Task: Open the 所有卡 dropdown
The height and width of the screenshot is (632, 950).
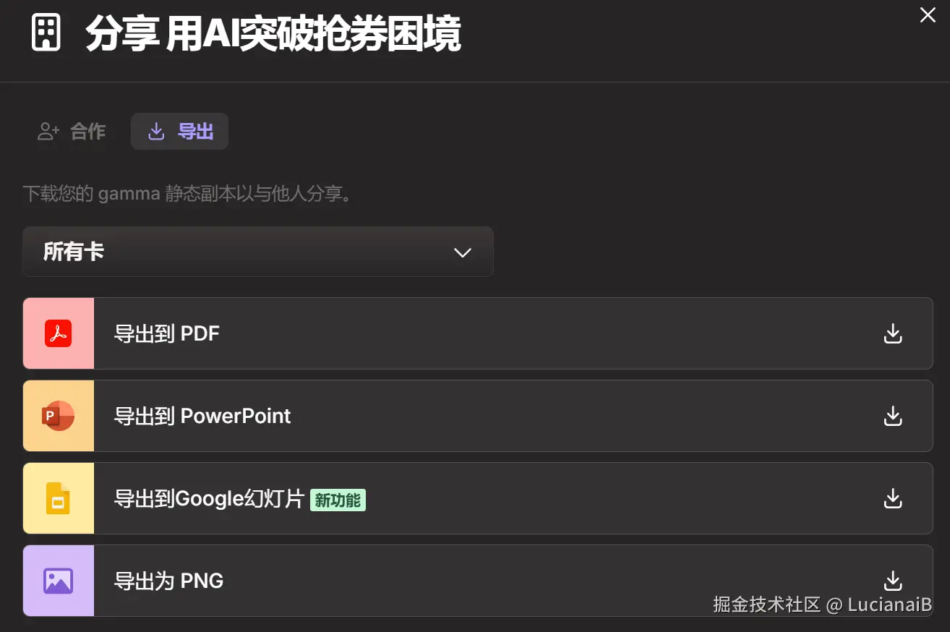Action: click(257, 252)
